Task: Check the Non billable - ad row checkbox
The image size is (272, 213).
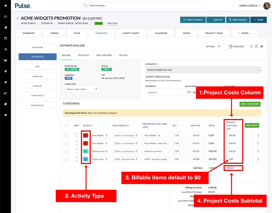Action: [x=66, y=135]
